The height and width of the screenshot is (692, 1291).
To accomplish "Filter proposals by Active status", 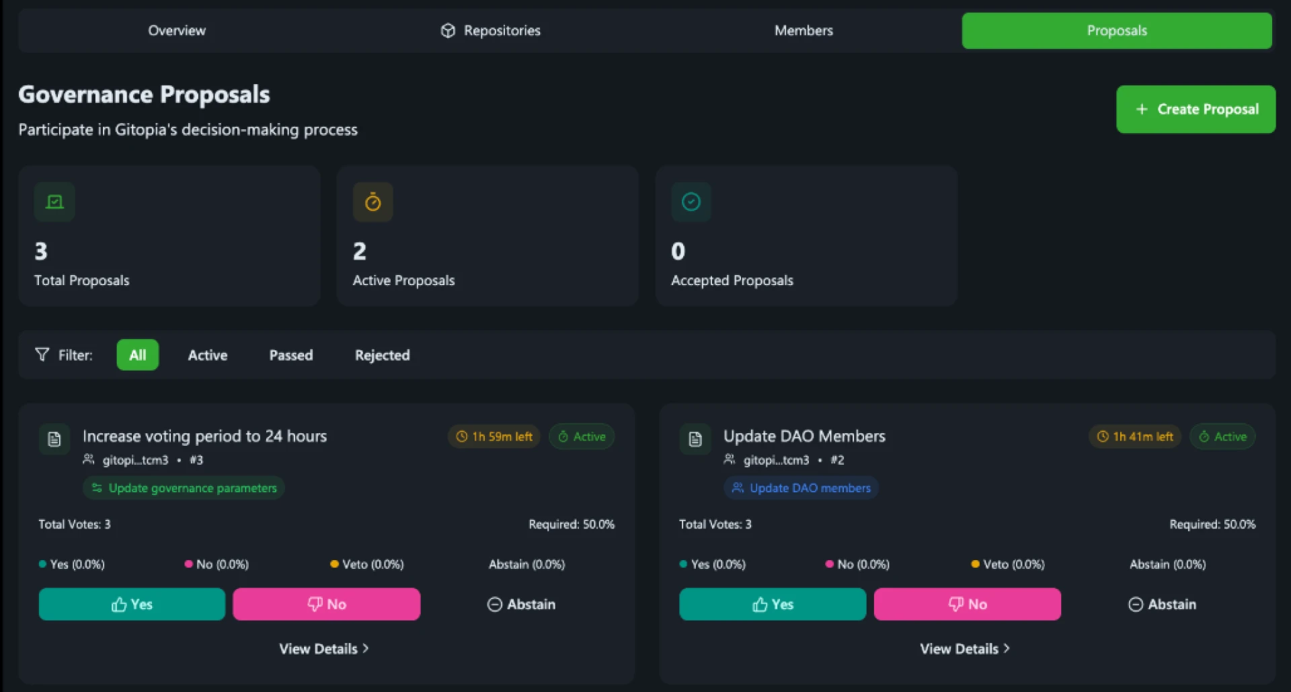I will point(207,355).
